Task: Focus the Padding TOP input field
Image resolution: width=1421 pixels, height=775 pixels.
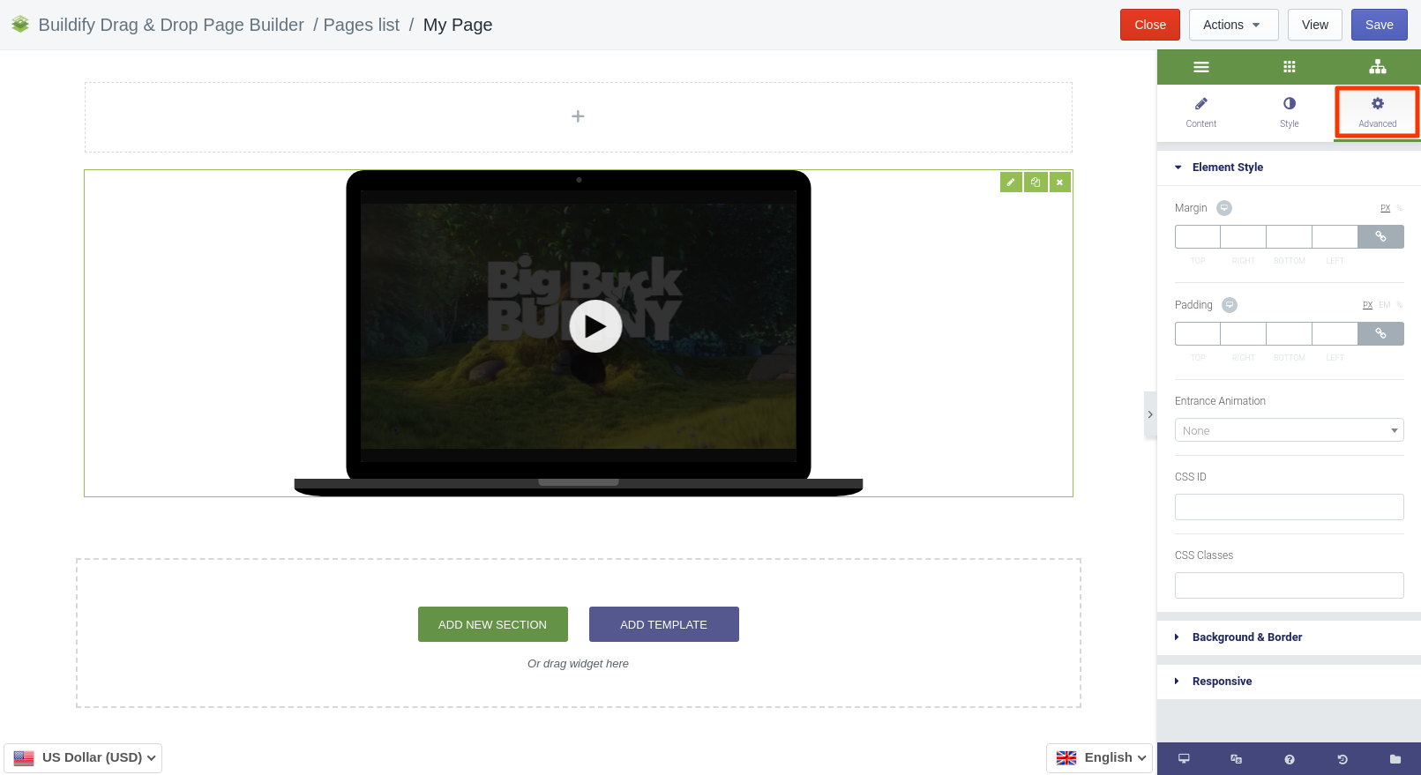Action: pos(1198,333)
